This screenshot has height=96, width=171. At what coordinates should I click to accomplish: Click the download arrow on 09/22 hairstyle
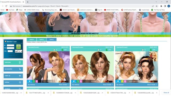point(151,50)
